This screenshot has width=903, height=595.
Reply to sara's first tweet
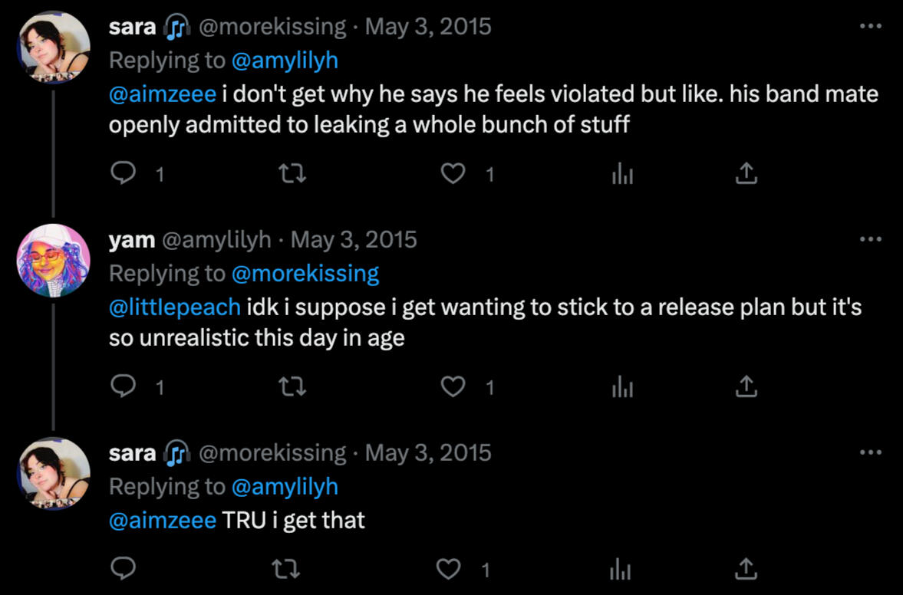pos(124,175)
